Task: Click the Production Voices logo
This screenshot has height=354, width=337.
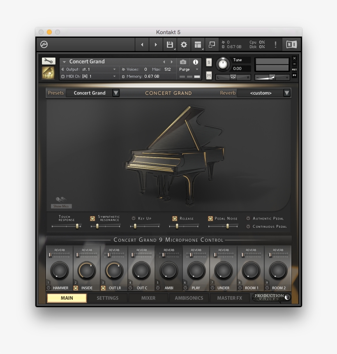Action: point(272,297)
